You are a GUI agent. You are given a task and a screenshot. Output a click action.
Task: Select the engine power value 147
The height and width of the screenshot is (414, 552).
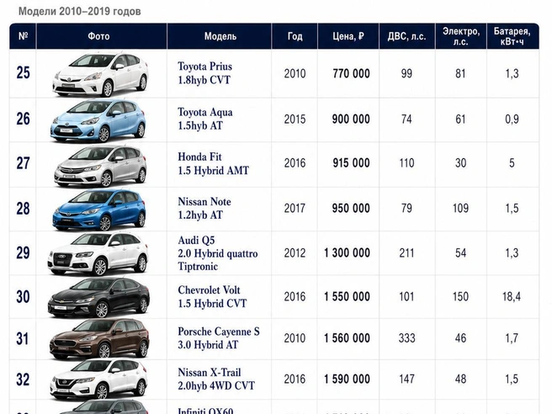[407, 379]
